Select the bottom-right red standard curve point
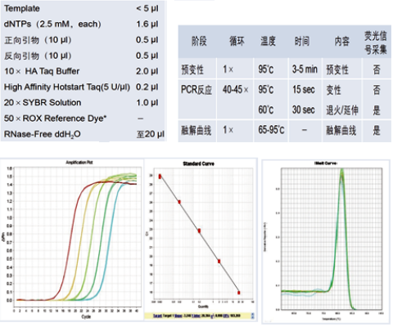Screen dimensions: 393x327 [x=239, y=293]
